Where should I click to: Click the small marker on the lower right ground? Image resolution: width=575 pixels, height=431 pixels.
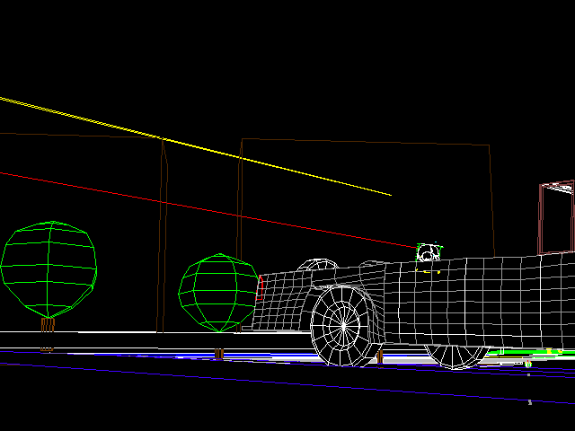click(529, 402)
